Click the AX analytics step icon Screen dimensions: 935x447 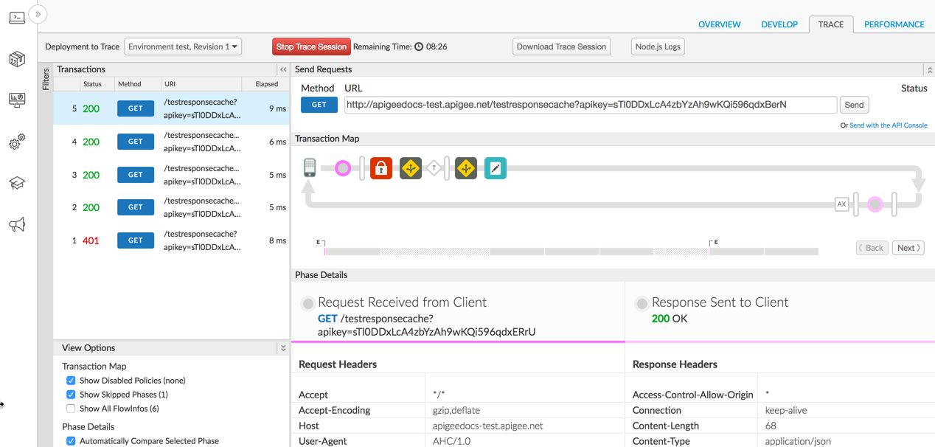click(x=841, y=204)
